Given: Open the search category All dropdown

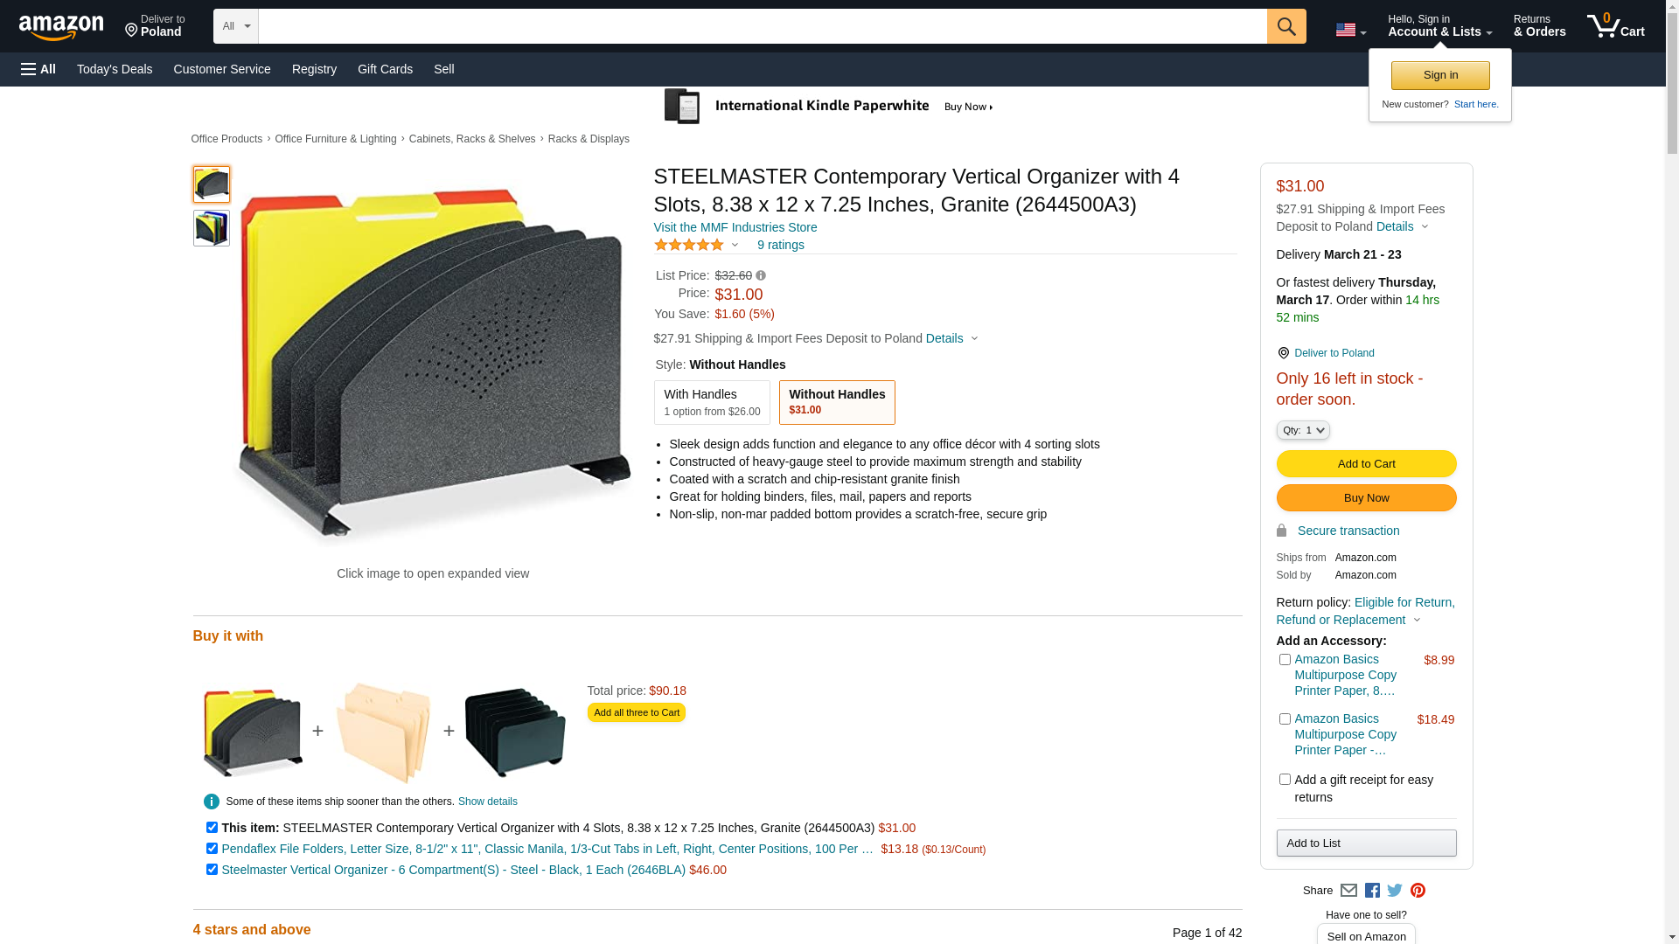Looking at the screenshot, I should pos(236,26).
